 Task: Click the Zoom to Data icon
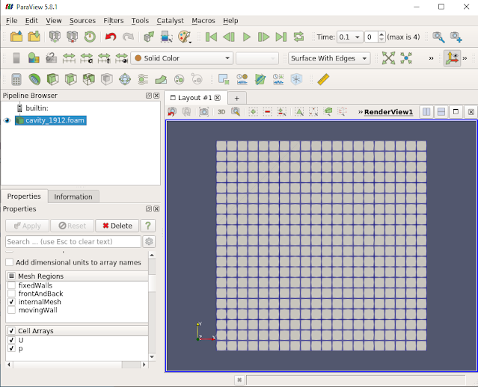click(406, 58)
